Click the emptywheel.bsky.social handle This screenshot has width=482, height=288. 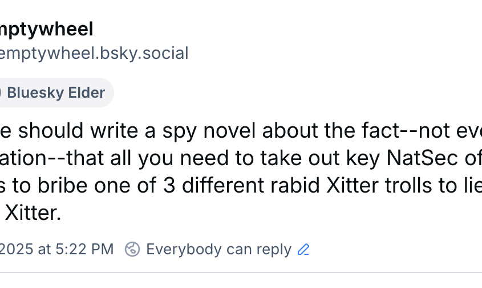(94, 53)
